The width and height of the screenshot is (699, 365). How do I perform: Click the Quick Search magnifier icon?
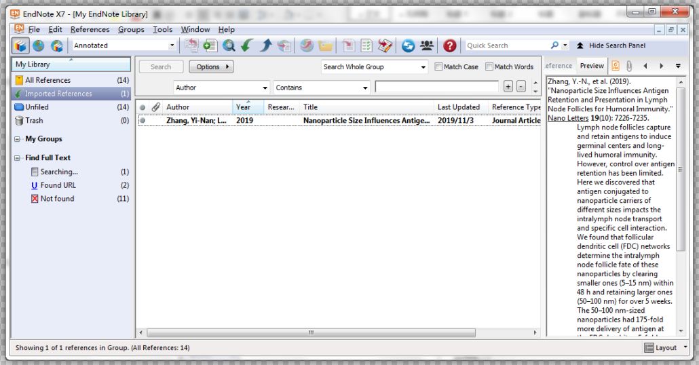554,45
